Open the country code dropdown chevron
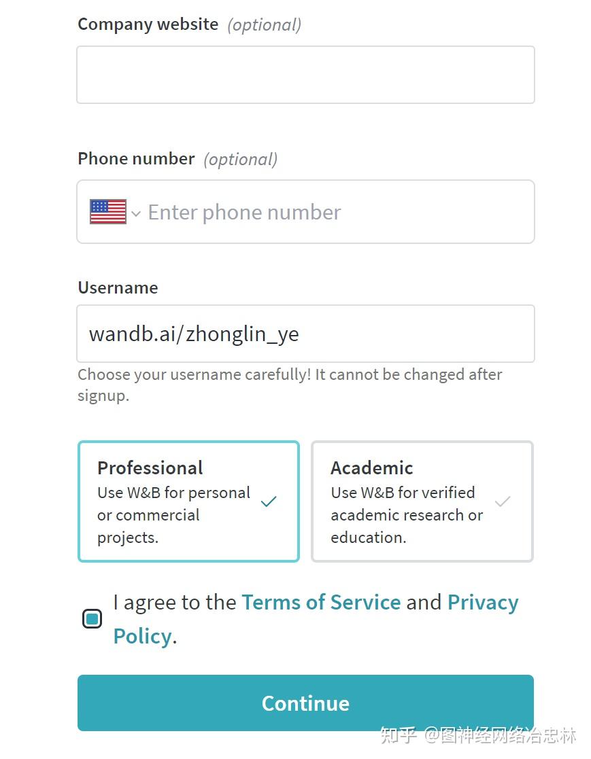 point(136,213)
